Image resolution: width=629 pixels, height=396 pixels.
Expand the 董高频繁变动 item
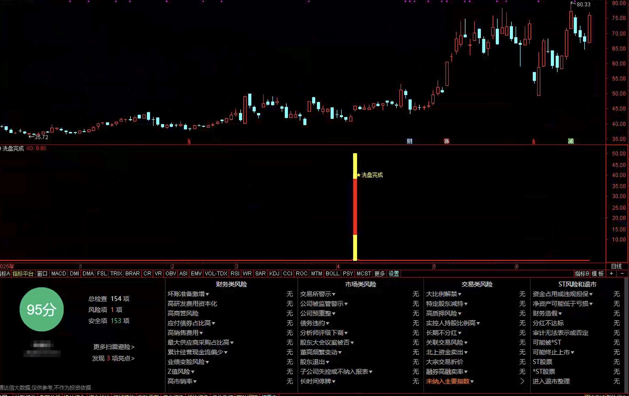(x=321, y=352)
